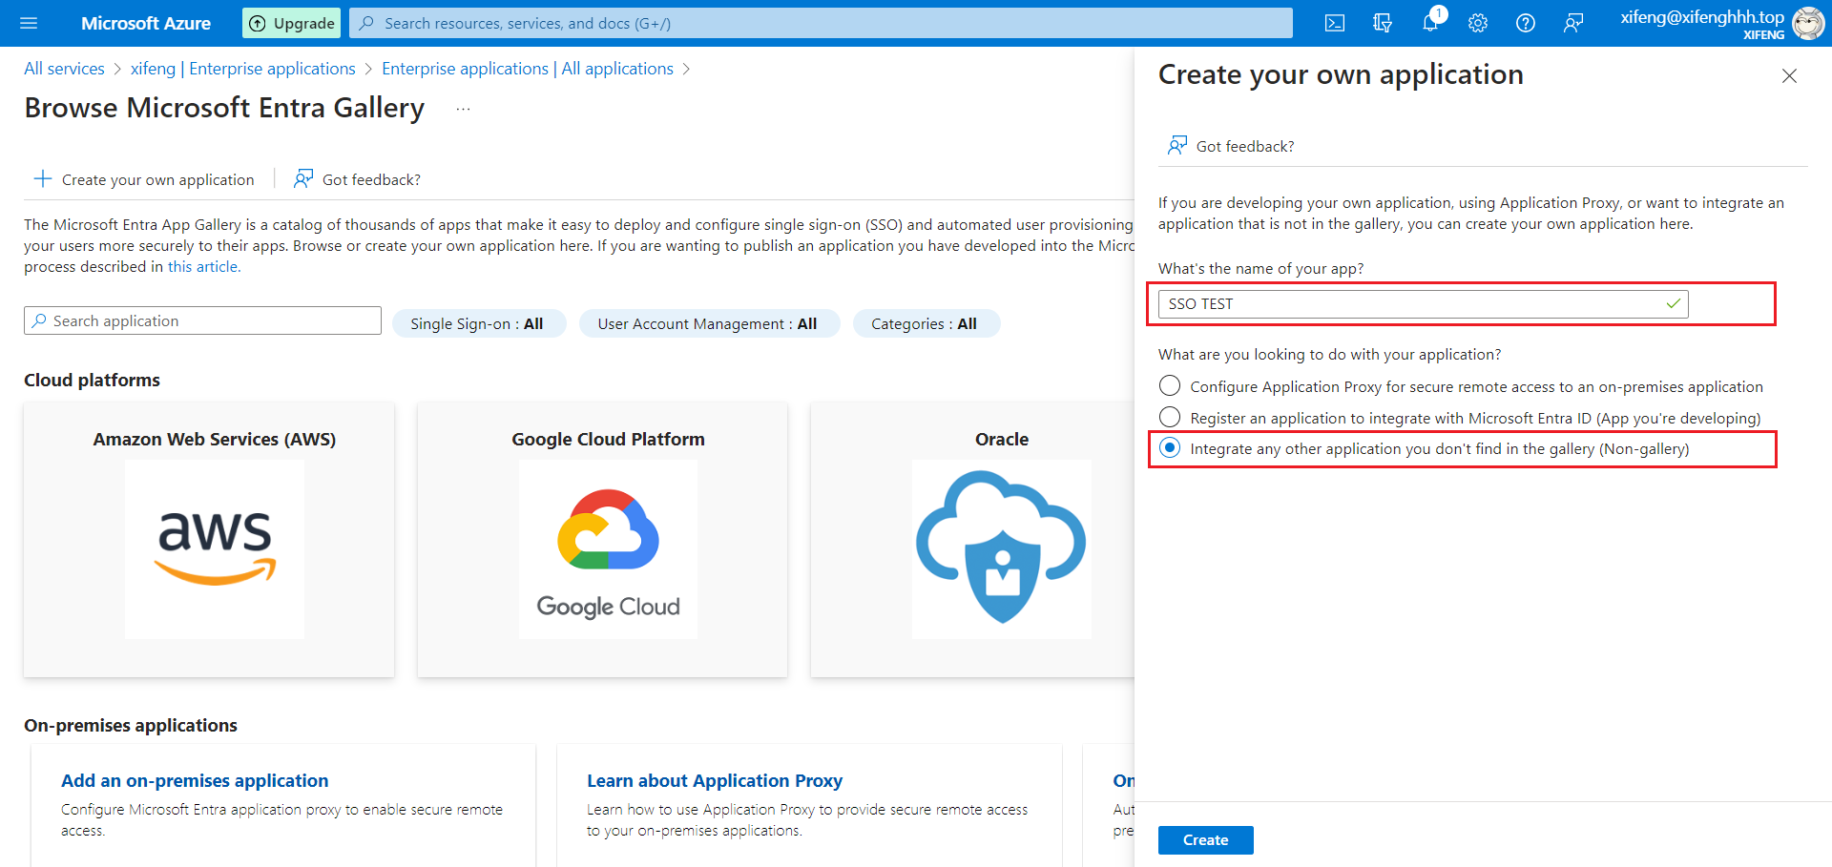Click Got feedback? in the side panel
This screenshot has width=1832, height=867.
pyautogui.click(x=1231, y=146)
